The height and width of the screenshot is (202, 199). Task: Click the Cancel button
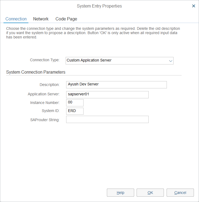pyautogui.click(x=180, y=193)
